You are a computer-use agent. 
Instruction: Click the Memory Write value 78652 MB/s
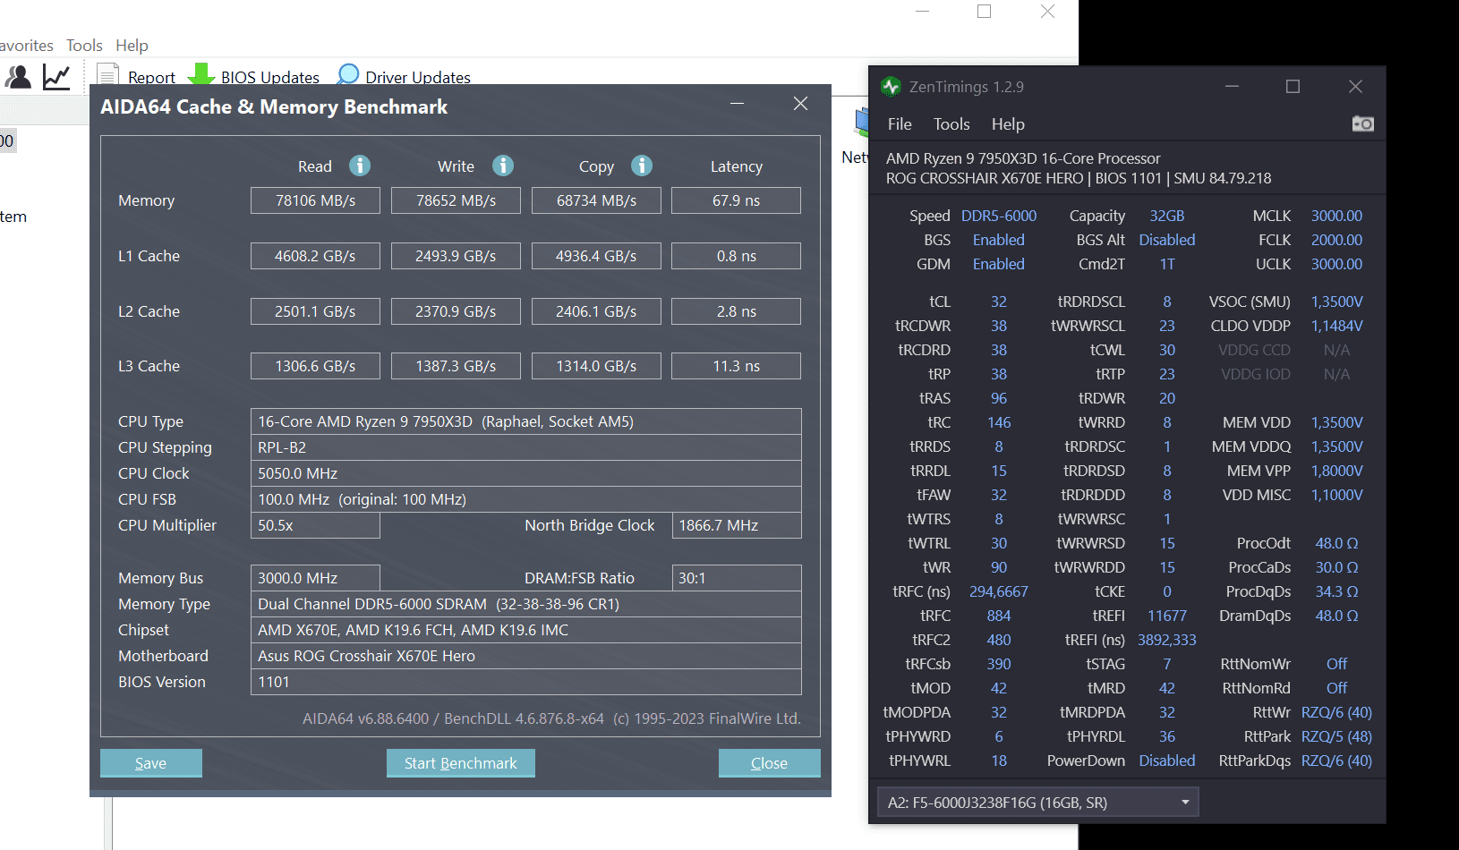[456, 200]
